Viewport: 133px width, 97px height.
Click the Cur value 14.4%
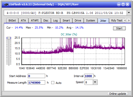19,28
